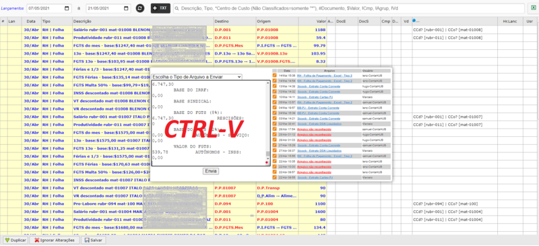Open 'Escolha o Tipo de Arquivo a Enviar' dropdown
Screen dimensions: 539x246
197,77
